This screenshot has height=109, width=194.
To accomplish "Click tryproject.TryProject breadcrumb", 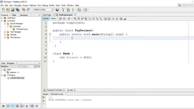I will (54, 90).
